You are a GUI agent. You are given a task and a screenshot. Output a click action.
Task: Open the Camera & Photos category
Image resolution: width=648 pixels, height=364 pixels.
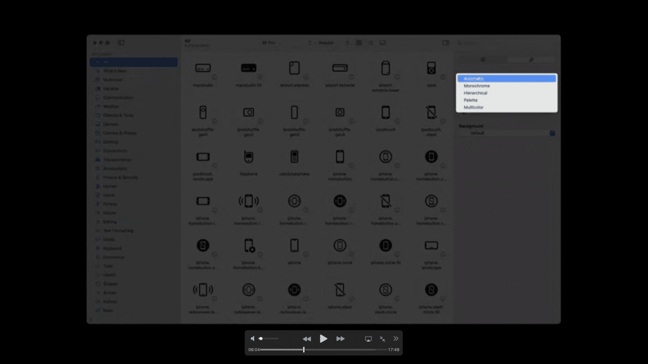coord(133,133)
